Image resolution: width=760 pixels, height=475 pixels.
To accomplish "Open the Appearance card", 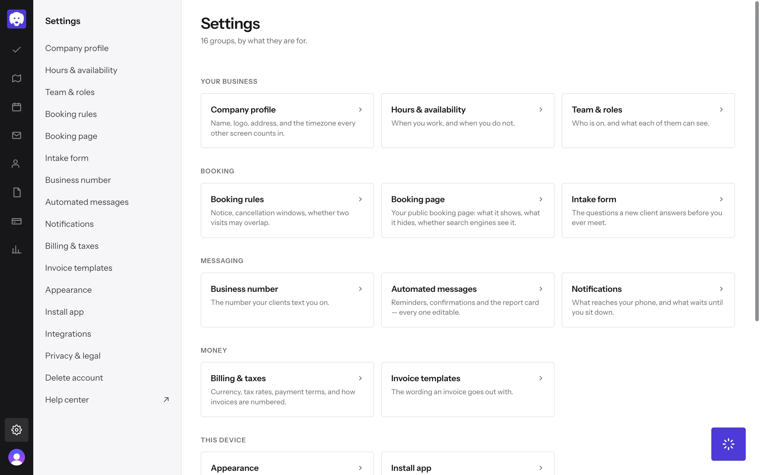I will [287, 464].
